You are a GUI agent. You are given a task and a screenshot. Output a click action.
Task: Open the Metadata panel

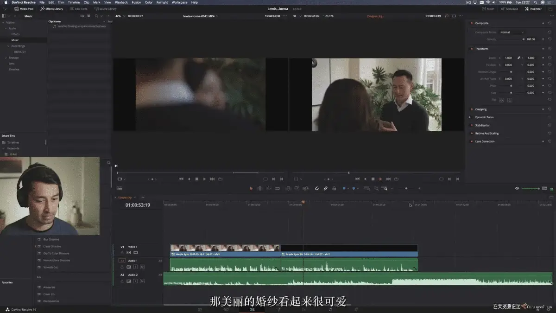tap(510, 9)
